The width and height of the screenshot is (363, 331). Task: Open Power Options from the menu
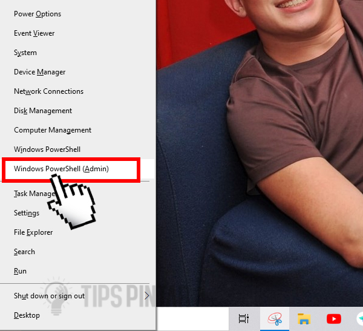point(77,14)
